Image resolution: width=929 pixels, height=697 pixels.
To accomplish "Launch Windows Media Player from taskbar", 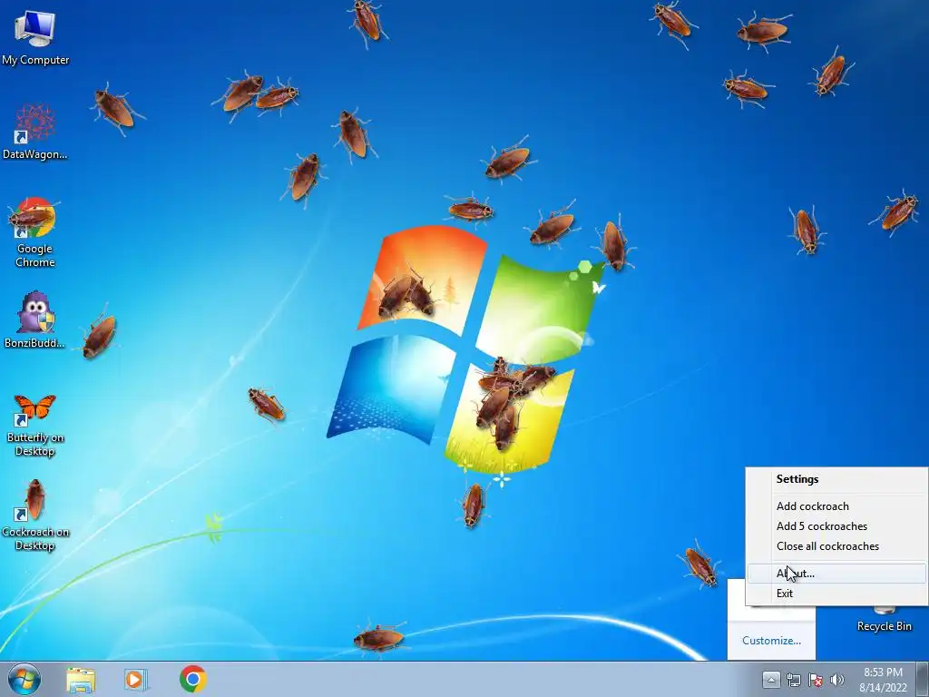I will [135, 679].
